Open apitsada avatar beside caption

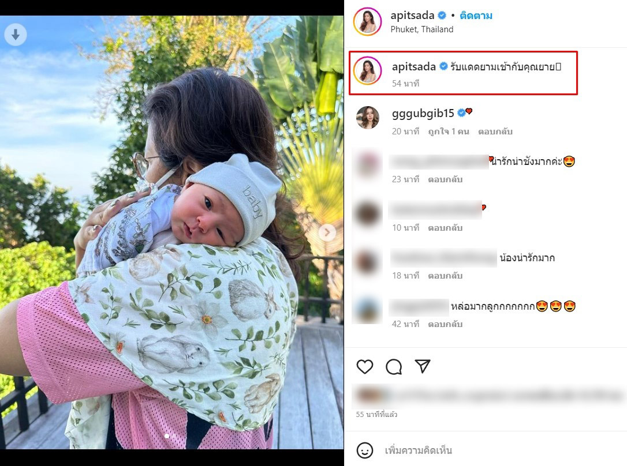pyautogui.click(x=368, y=70)
